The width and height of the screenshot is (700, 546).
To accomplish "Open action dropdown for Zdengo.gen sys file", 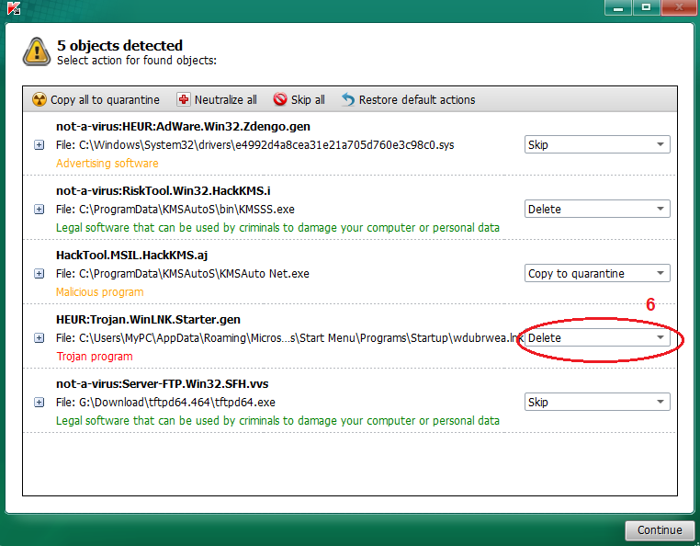I will 596,144.
